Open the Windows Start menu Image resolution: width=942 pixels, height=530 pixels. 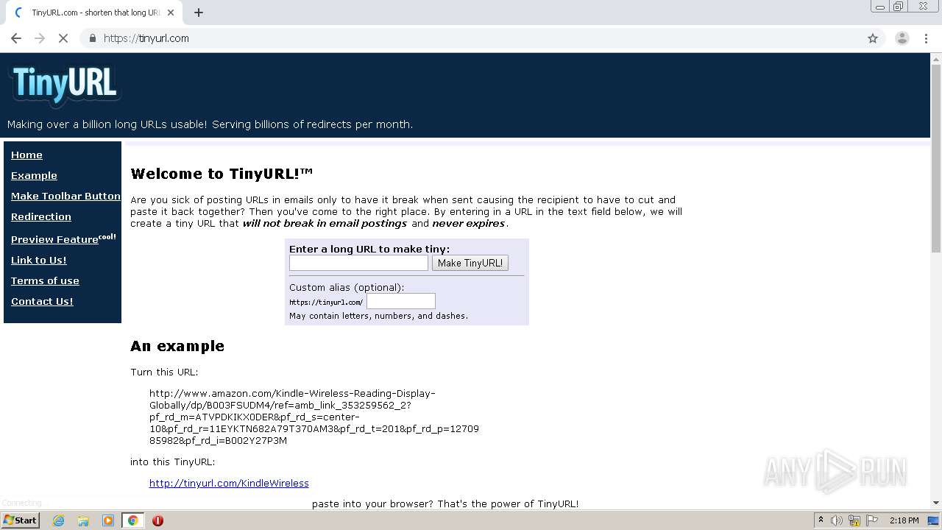click(x=20, y=520)
